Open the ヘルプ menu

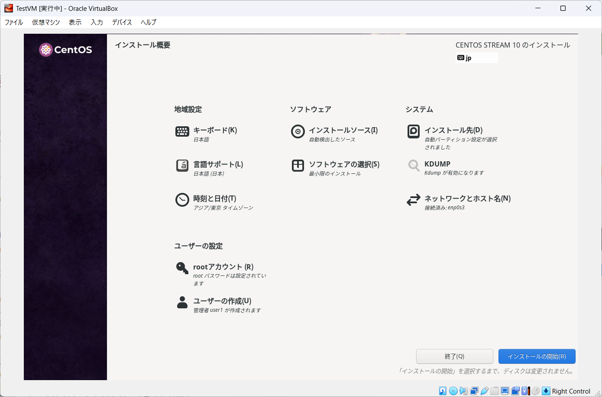[x=149, y=22]
